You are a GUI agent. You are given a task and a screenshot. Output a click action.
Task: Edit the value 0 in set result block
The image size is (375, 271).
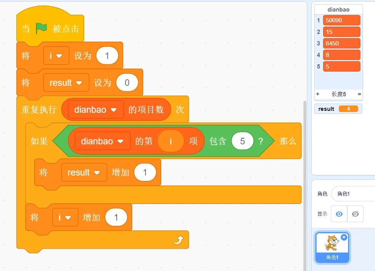(x=127, y=83)
